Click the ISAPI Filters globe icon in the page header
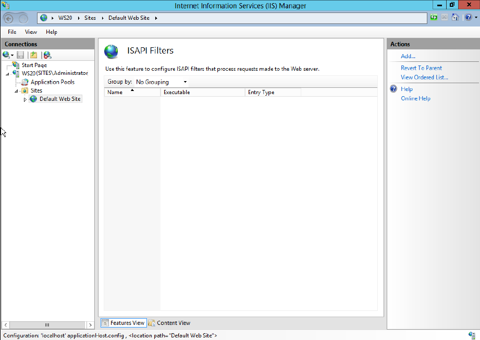 tap(111, 51)
